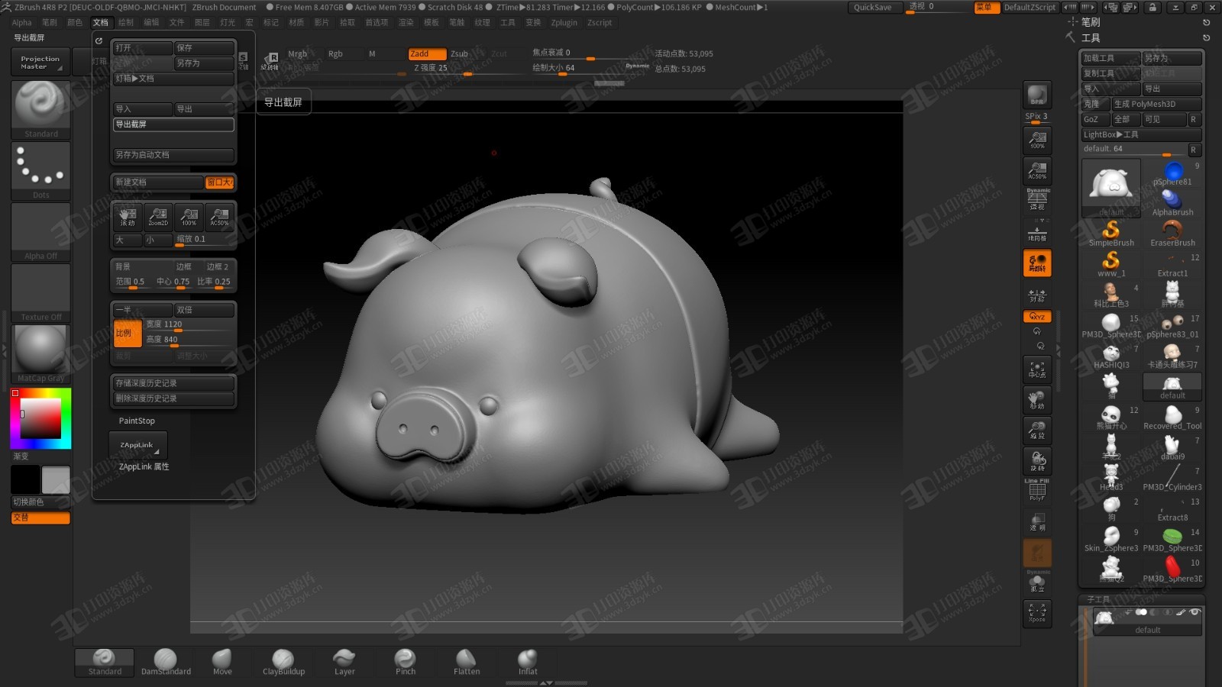Screen dimensions: 1222x687
Task: Open the ZAppLink dropdown button
Action: (x=137, y=444)
